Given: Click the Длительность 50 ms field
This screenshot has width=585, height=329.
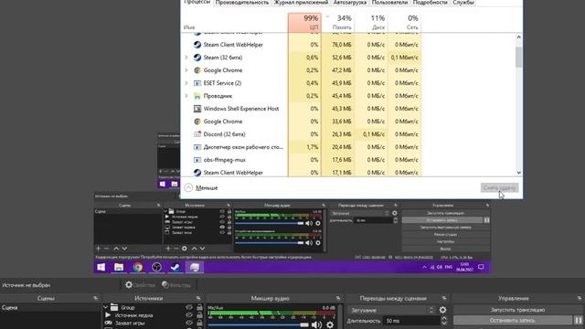Looking at the screenshot, I should [412, 321].
